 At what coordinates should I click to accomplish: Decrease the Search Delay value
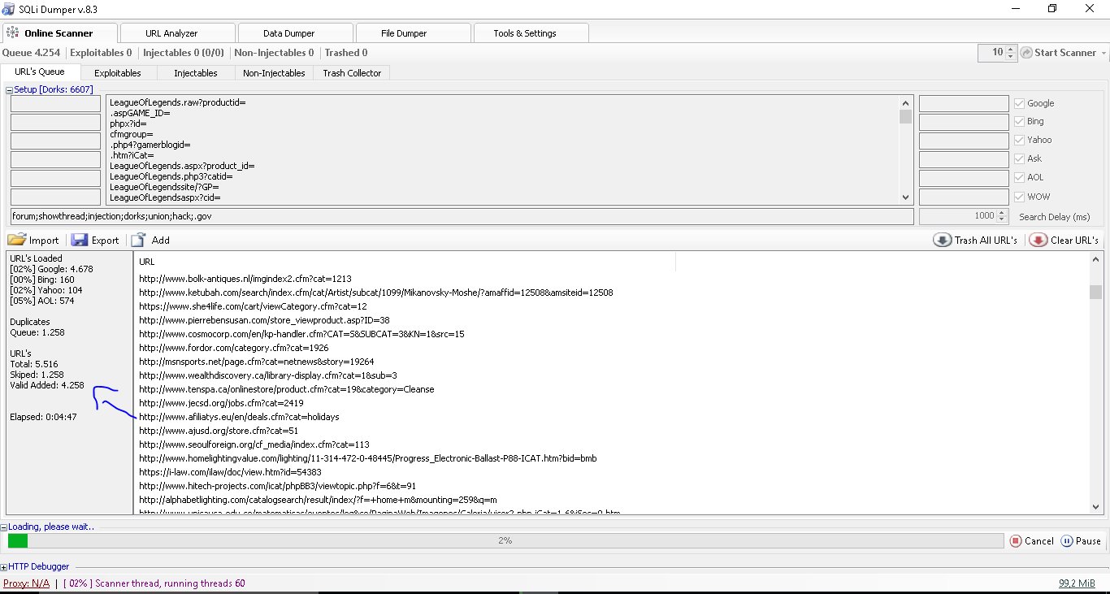click(x=1003, y=220)
